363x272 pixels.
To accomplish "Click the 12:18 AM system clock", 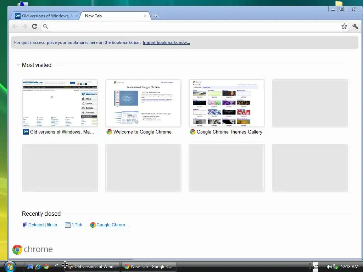I will [x=350, y=267].
